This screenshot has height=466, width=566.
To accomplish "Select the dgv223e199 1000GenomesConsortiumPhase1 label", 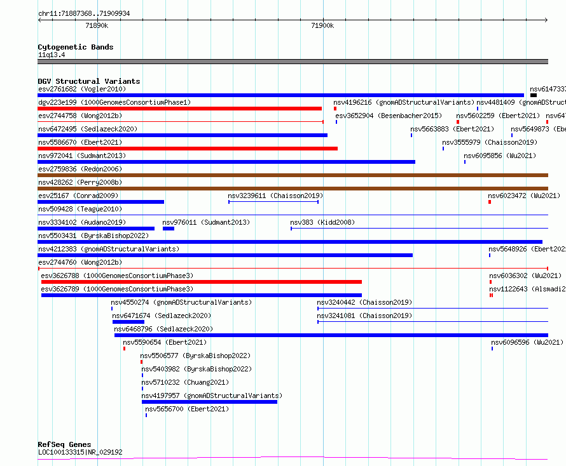I will pyautogui.click(x=114, y=102).
